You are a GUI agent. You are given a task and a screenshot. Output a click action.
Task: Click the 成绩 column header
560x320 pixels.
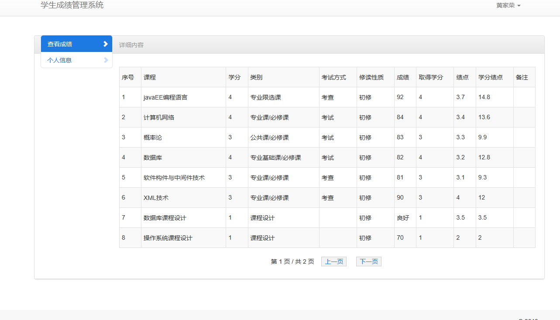[x=402, y=77]
